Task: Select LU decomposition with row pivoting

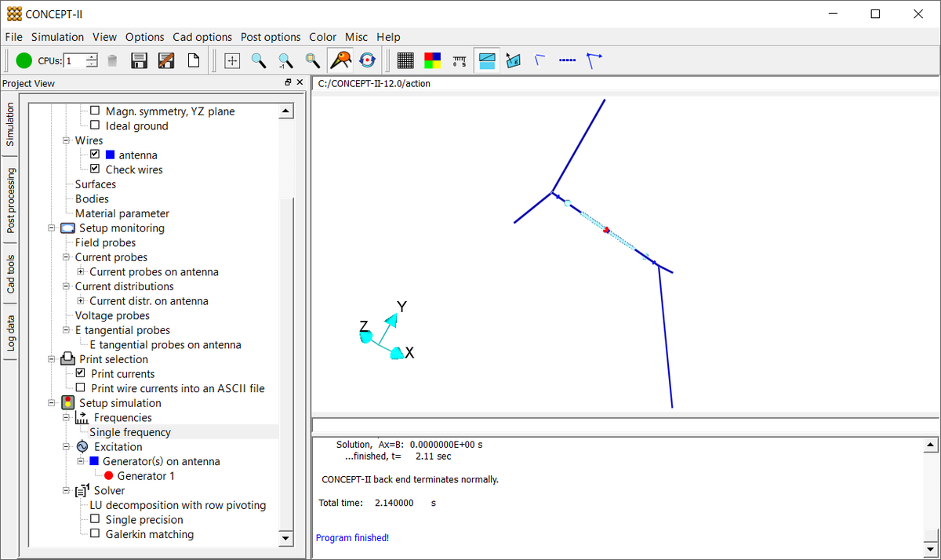Action: tap(178, 505)
